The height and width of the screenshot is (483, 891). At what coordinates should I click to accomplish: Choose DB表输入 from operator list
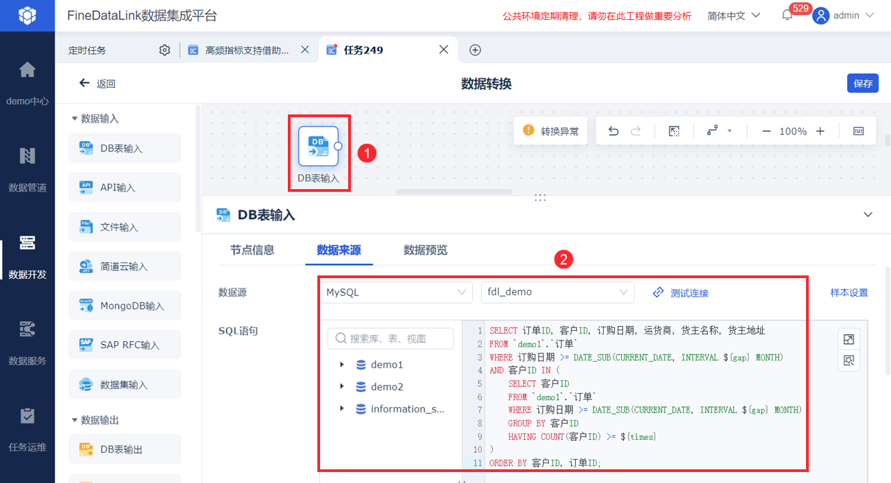[125, 148]
